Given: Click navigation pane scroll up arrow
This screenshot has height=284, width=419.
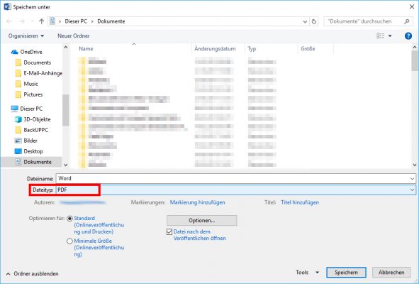Looking at the screenshot, I should coord(65,48).
